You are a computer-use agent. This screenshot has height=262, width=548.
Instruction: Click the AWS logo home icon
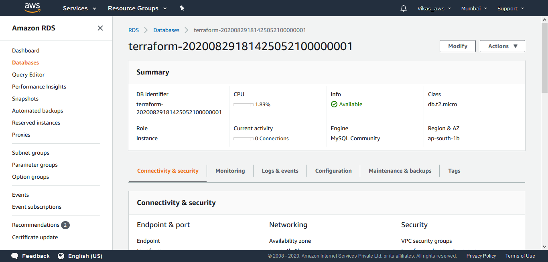(x=32, y=8)
